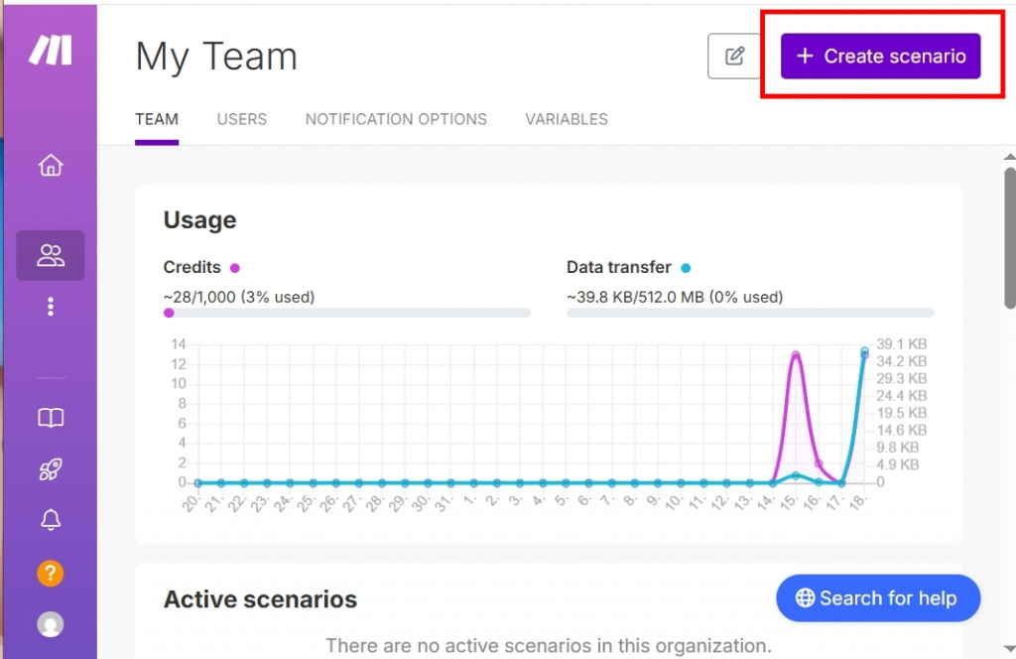
Task: Click the Search for help button
Action: pyautogui.click(x=878, y=598)
